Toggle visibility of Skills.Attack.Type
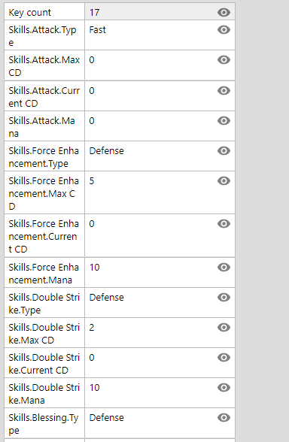The image size is (289, 442). tap(224, 29)
